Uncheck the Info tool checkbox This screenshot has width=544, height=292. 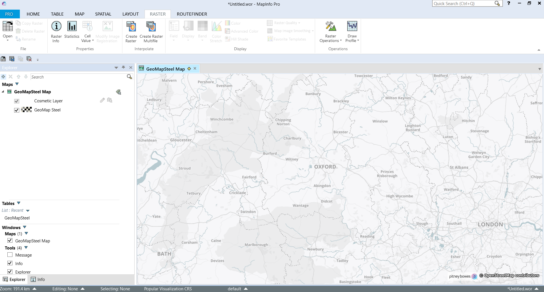tap(10, 263)
